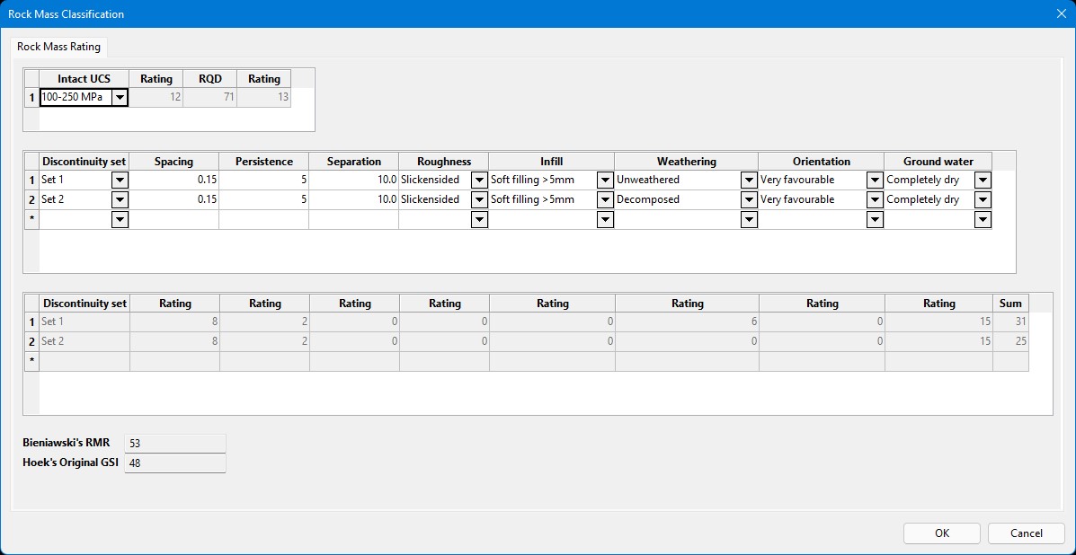Expand Roughness dropdown for Set 1
The image size is (1076, 555).
click(x=479, y=180)
